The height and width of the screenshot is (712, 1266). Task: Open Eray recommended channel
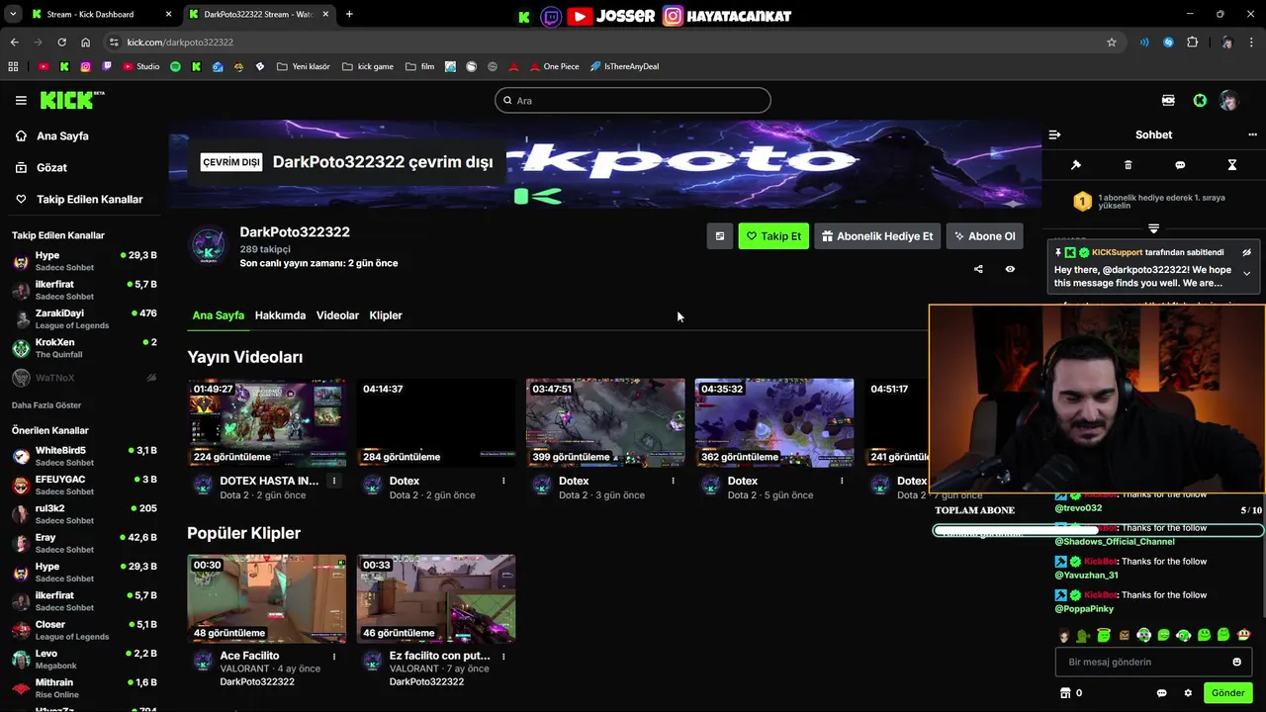(83, 543)
